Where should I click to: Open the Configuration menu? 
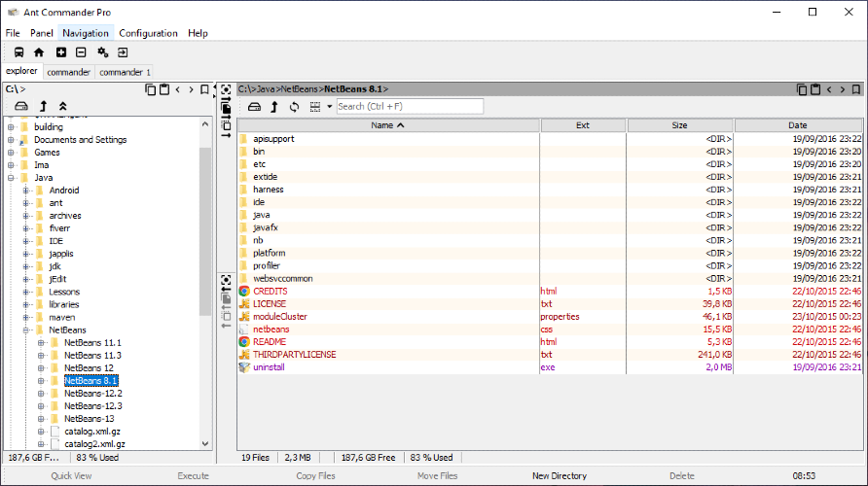pos(148,33)
